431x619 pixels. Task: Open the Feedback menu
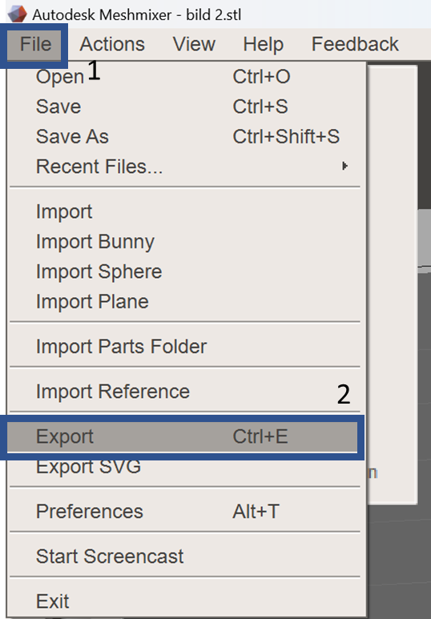pyautogui.click(x=355, y=44)
